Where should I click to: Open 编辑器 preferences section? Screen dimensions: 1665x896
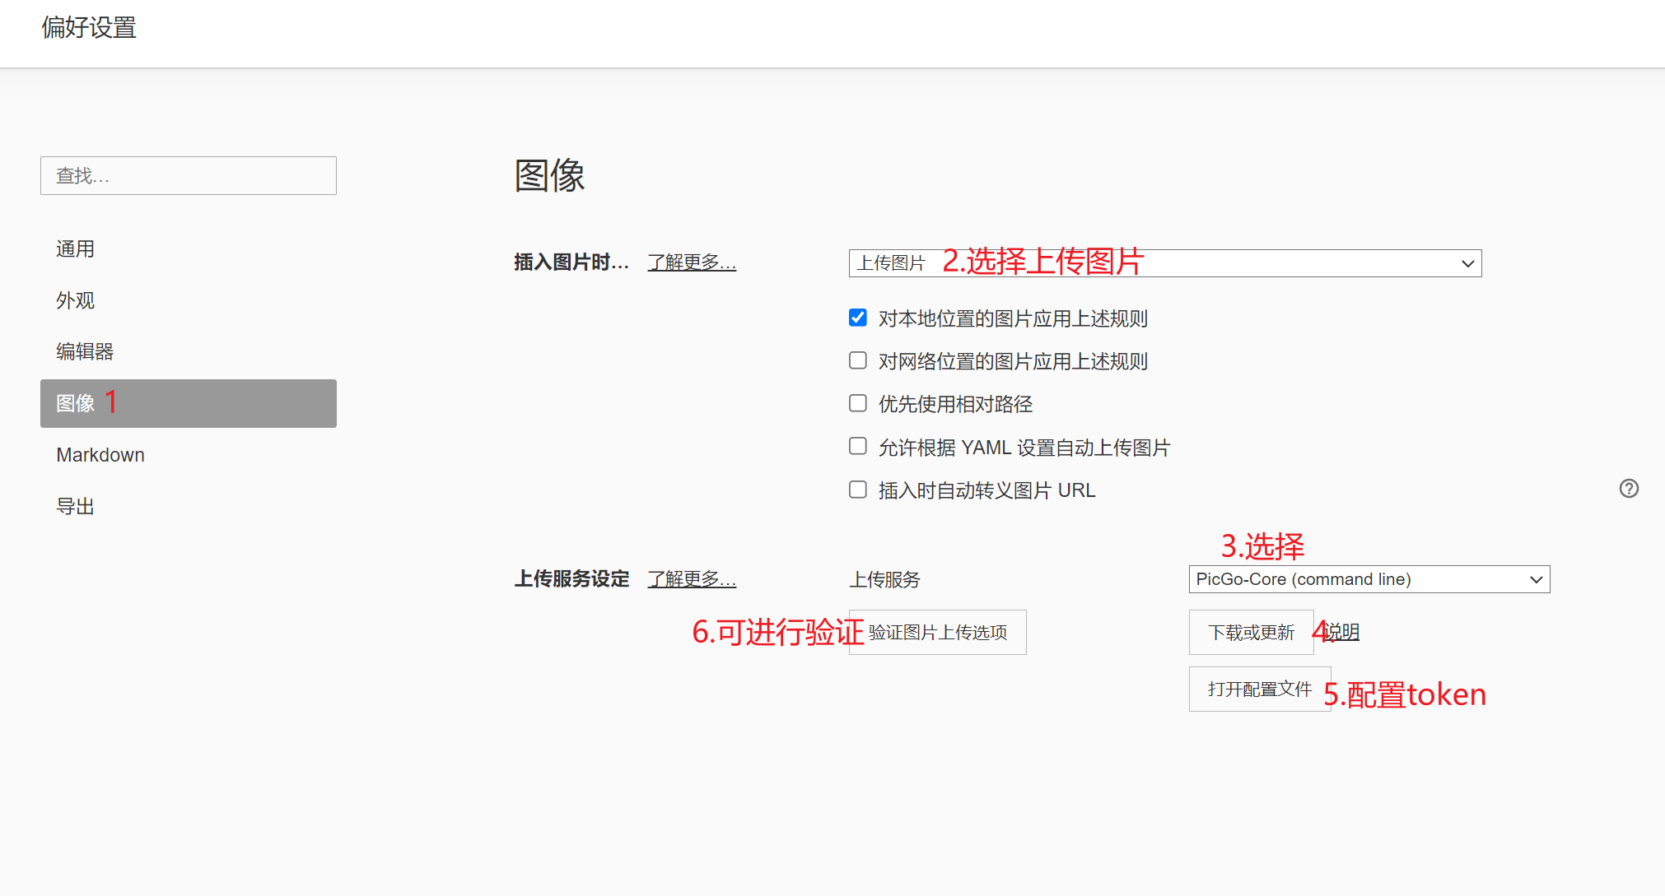click(85, 351)
